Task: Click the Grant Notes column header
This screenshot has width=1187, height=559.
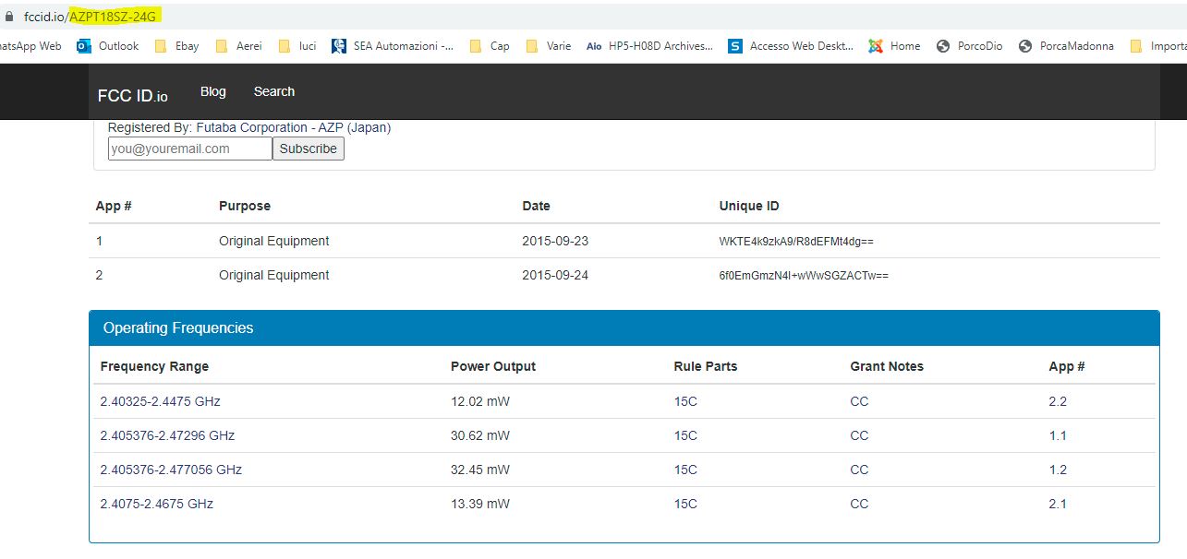Action: click(x=887, y=366)
